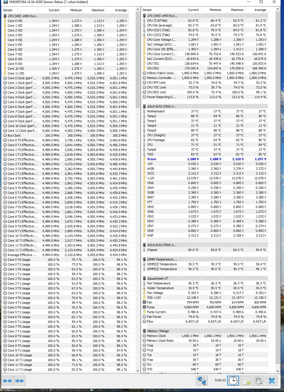Open the network remote monitoring icon

click(x=202, y=381)
